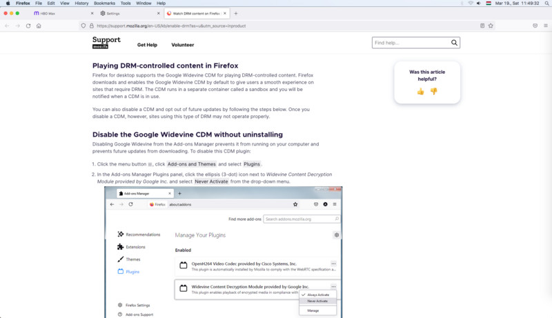This screenshot has height=318, width=552.
Task: Click the Add-ons Manager screenshot image
Action: coord(223,252)
